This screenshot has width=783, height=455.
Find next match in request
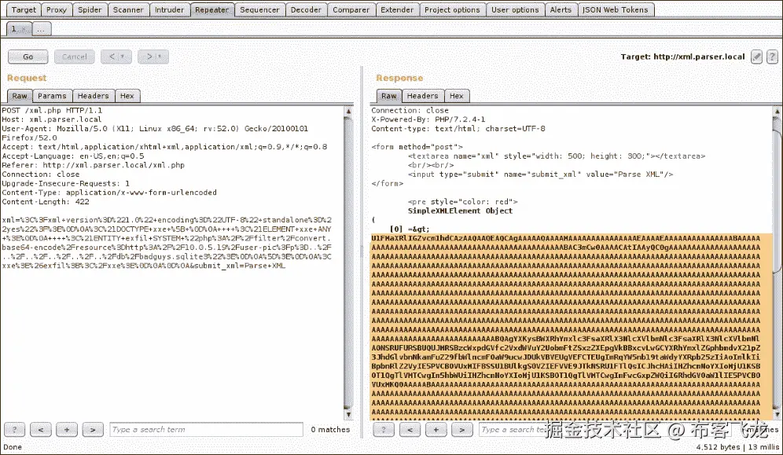(x=93, y=430)
